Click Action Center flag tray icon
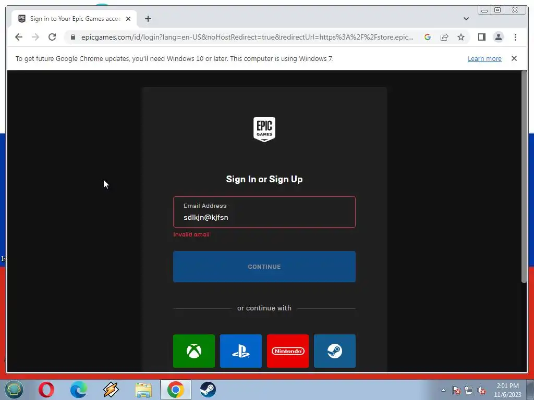534x400 pixels. pyautogui.click(x=456, y=390)
